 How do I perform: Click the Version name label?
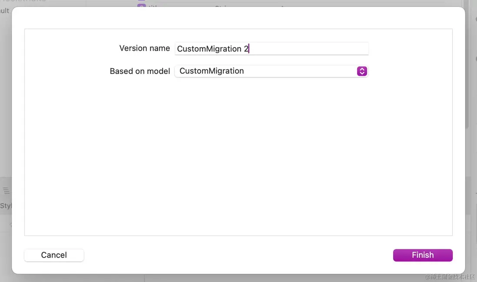point(144,48)
